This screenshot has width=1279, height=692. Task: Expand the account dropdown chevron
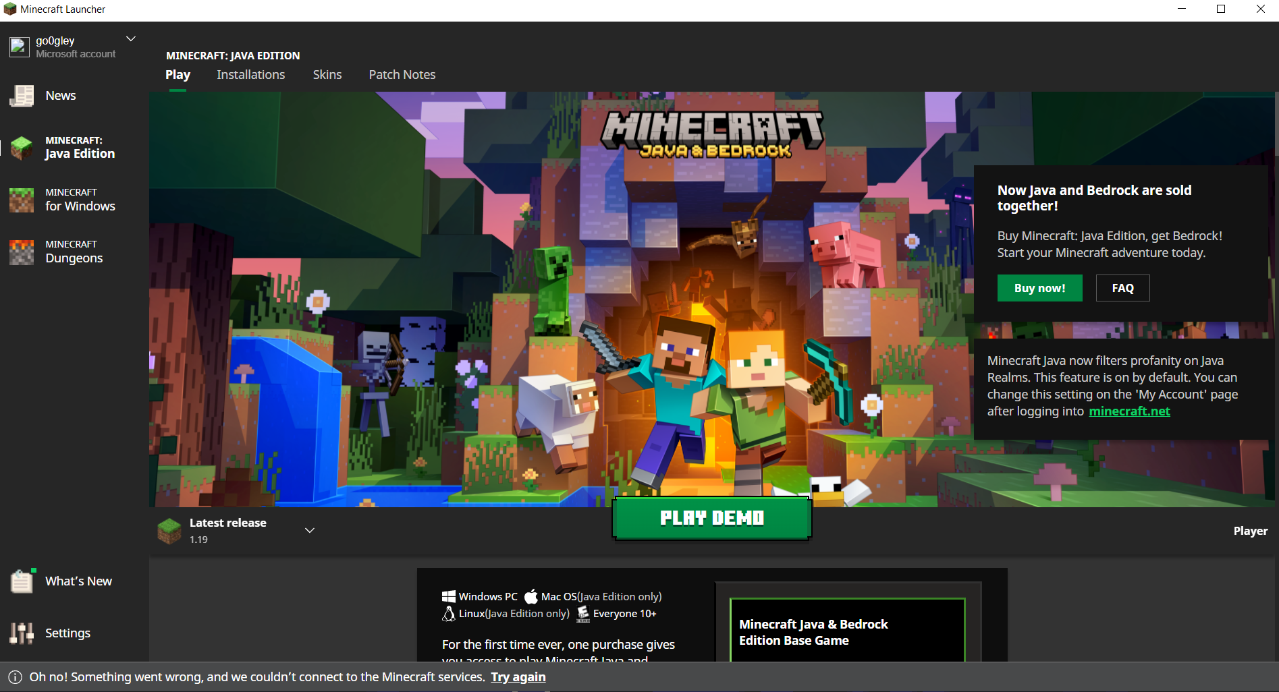coord(131,39)
